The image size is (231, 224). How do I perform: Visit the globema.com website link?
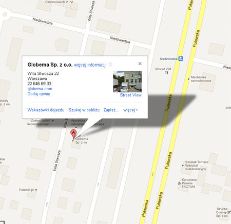[x=40, y=89]
